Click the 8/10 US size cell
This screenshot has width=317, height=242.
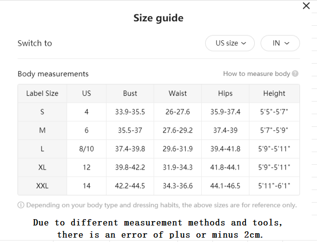coord(87,149)
